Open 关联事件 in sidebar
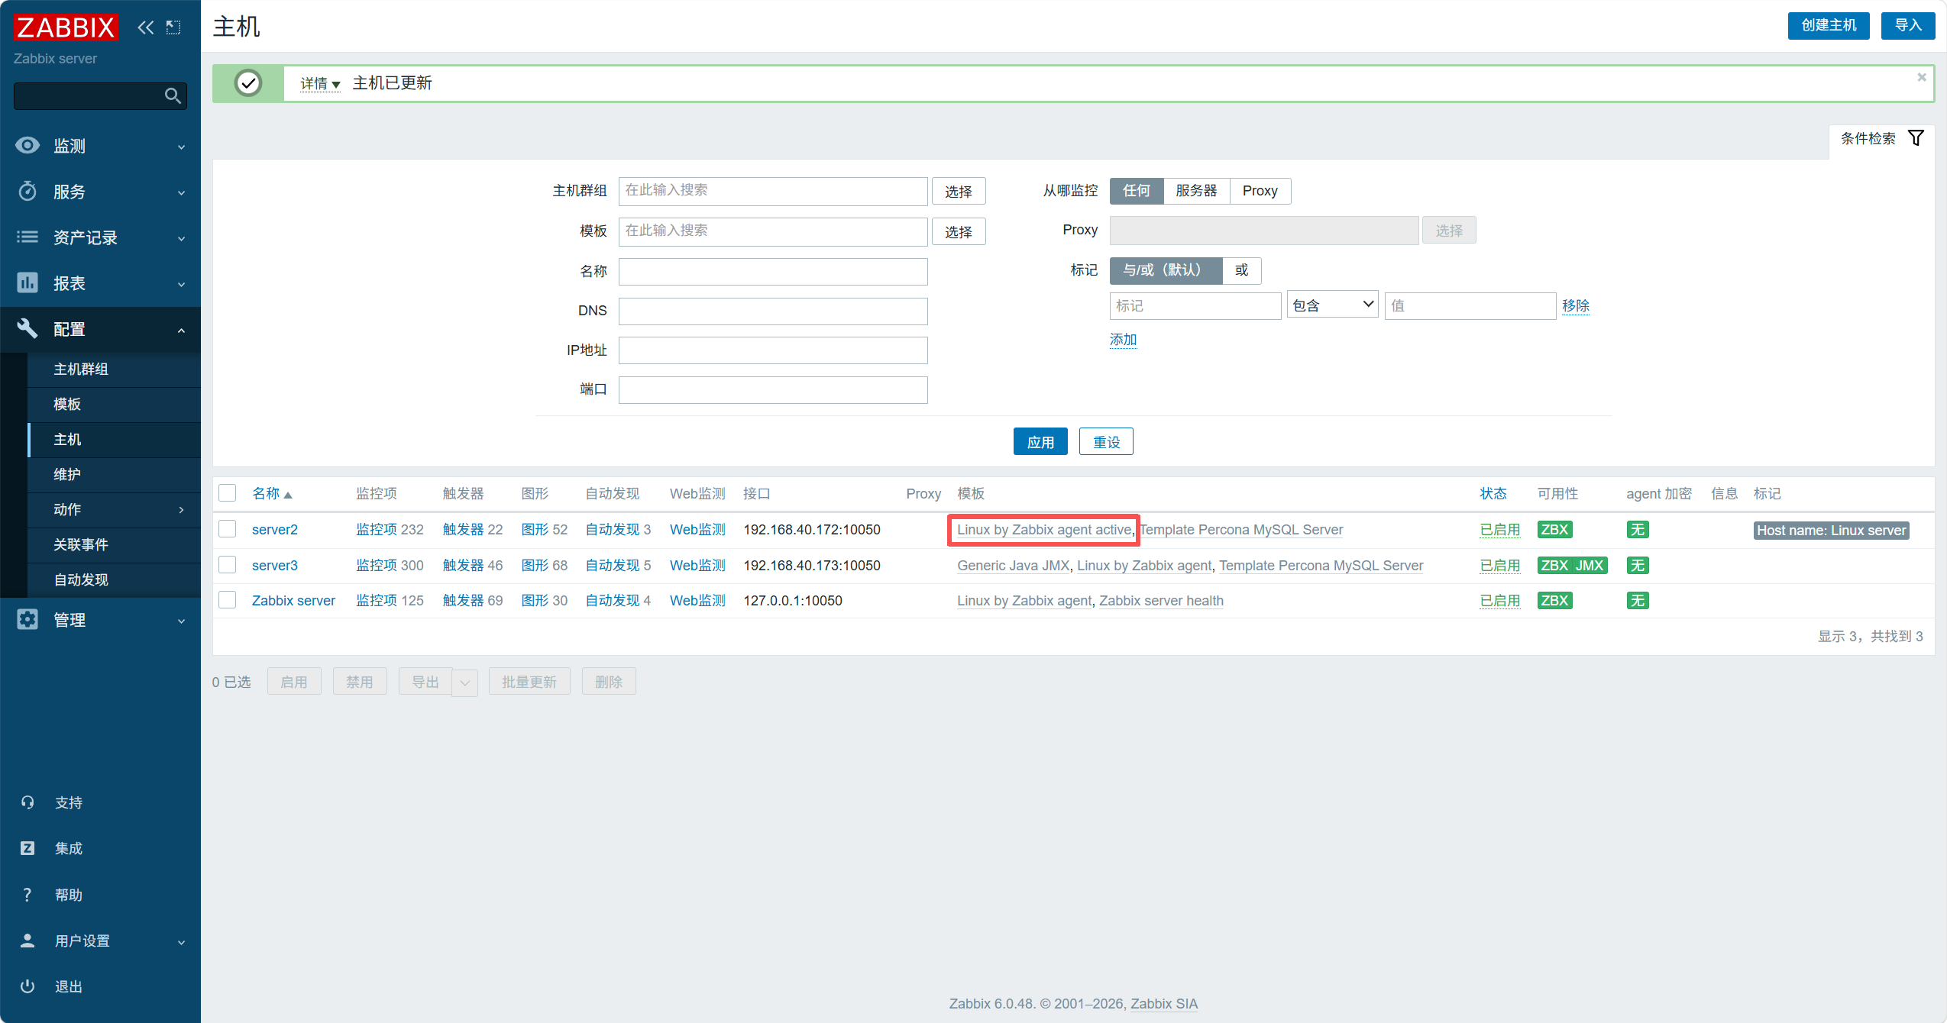 [115, 545]
